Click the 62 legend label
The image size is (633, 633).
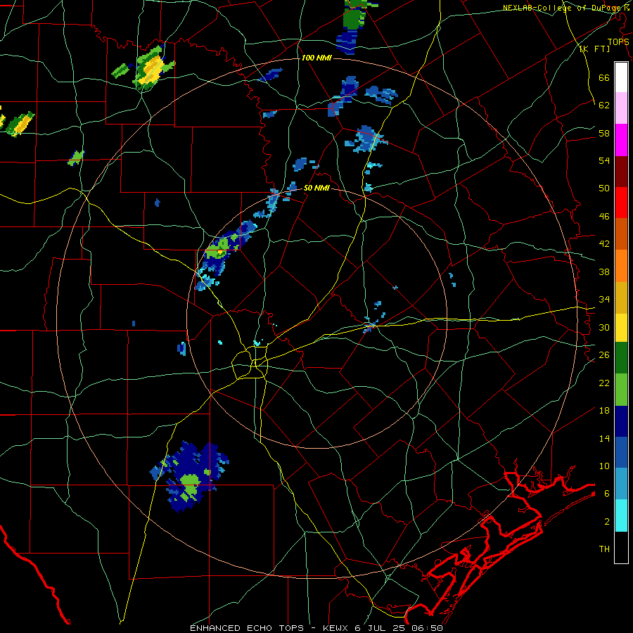click(x=604, y=105)
